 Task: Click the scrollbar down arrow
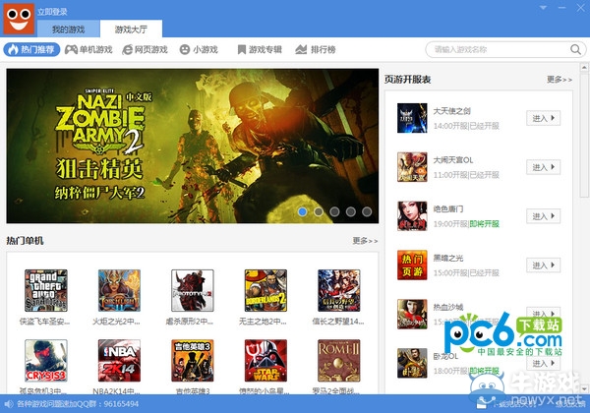pyautogui.click(x=584, y=389)
